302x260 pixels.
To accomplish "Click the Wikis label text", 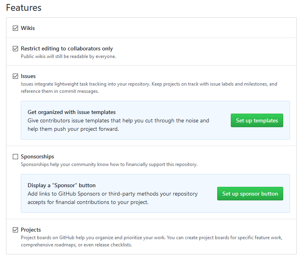I will [28, 28].
